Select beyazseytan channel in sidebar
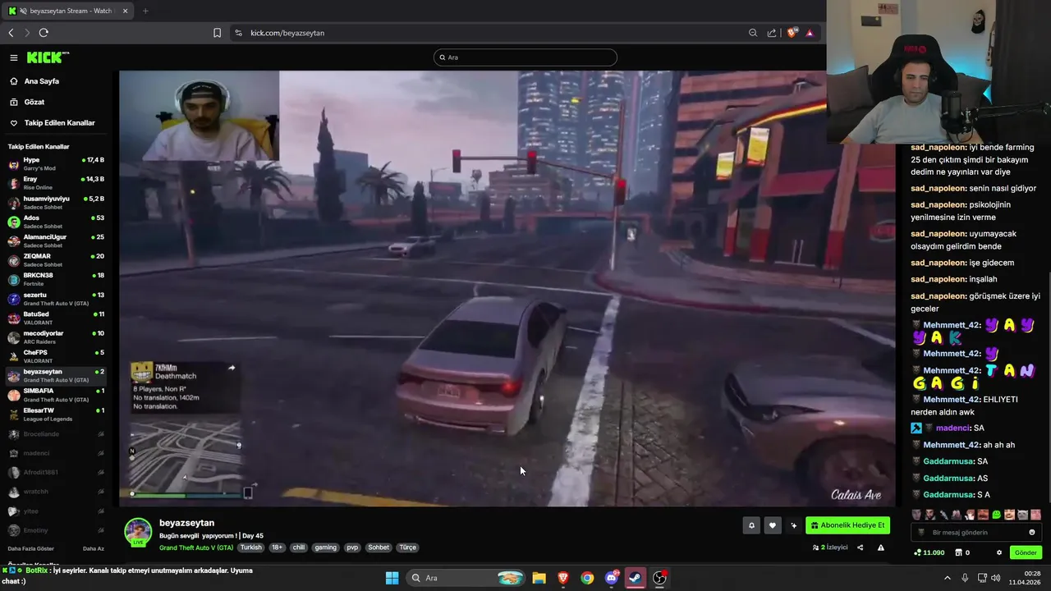The height and width of the screenshot is (591, 1051). coord(56,375)
